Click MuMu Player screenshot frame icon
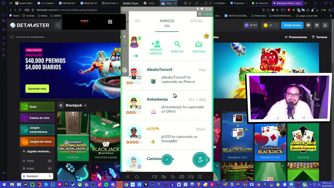Image resolution: width=334 pixels, height=188 pixels. tap(200, 177)
